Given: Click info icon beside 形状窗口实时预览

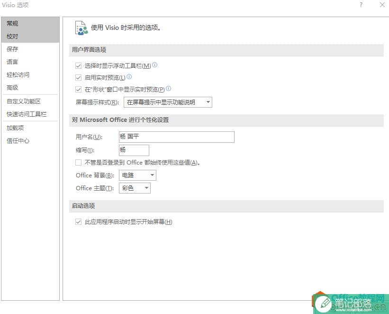Looking at the screenshot, I should click(x=169, y=88).
